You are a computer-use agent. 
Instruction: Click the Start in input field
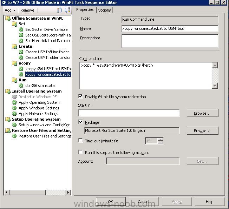[129, 113]
